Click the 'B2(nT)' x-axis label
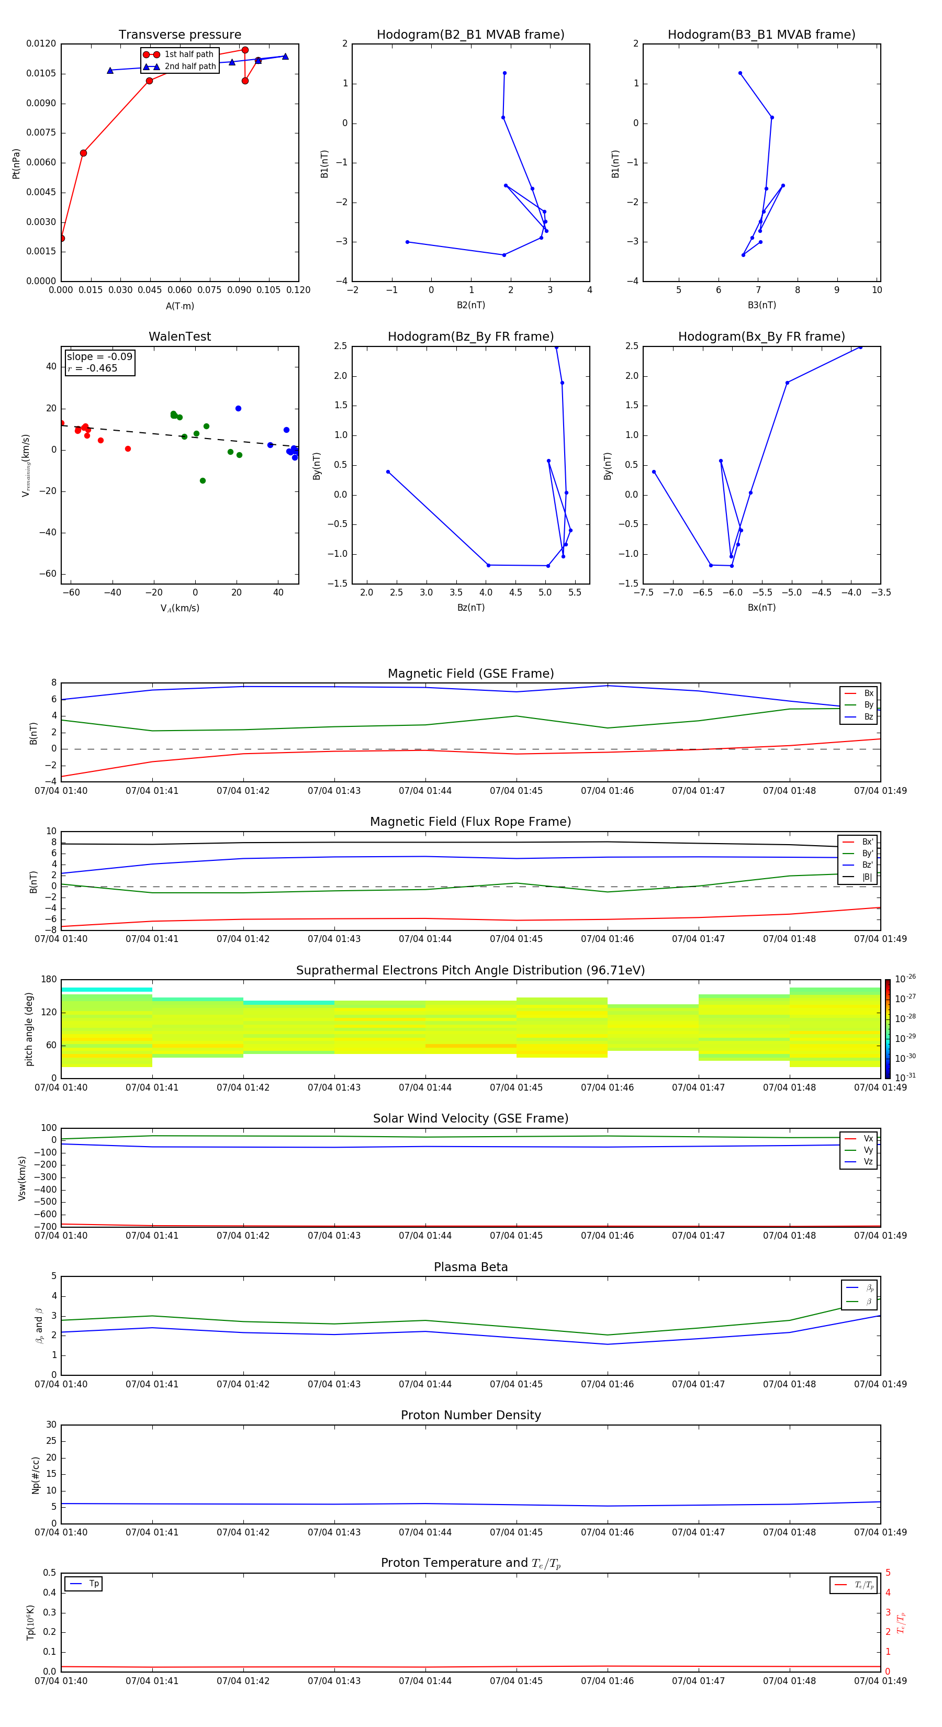The width and height of the screenshot is (942, 1727). coord(470,305)
